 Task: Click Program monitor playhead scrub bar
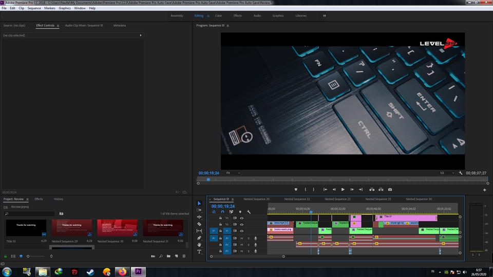coord(343,180)
